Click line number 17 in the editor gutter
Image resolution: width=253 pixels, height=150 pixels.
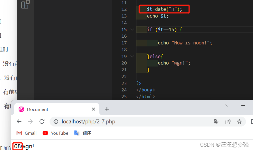pos(124,43)
